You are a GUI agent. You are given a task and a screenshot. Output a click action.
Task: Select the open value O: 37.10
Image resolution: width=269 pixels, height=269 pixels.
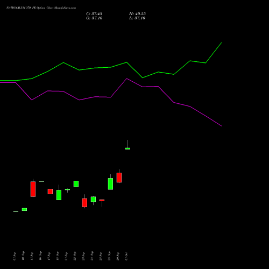coord(94,18)
